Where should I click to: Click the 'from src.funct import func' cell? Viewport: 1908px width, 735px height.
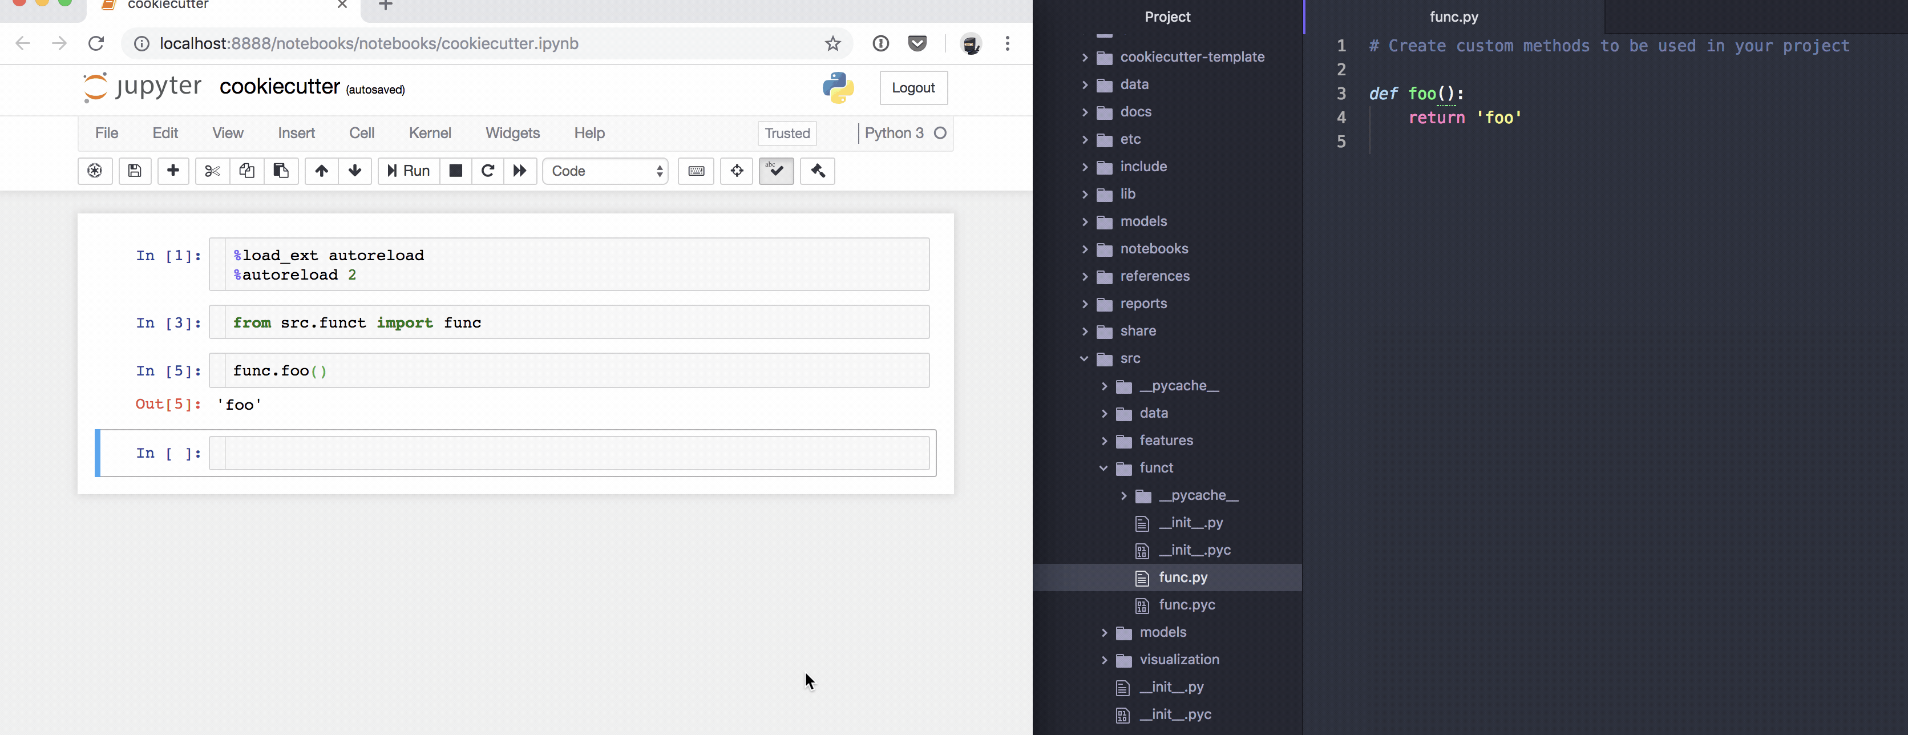[576, 322]
